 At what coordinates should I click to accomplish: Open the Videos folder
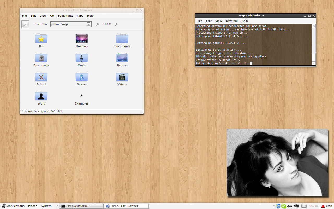(122, 77)
